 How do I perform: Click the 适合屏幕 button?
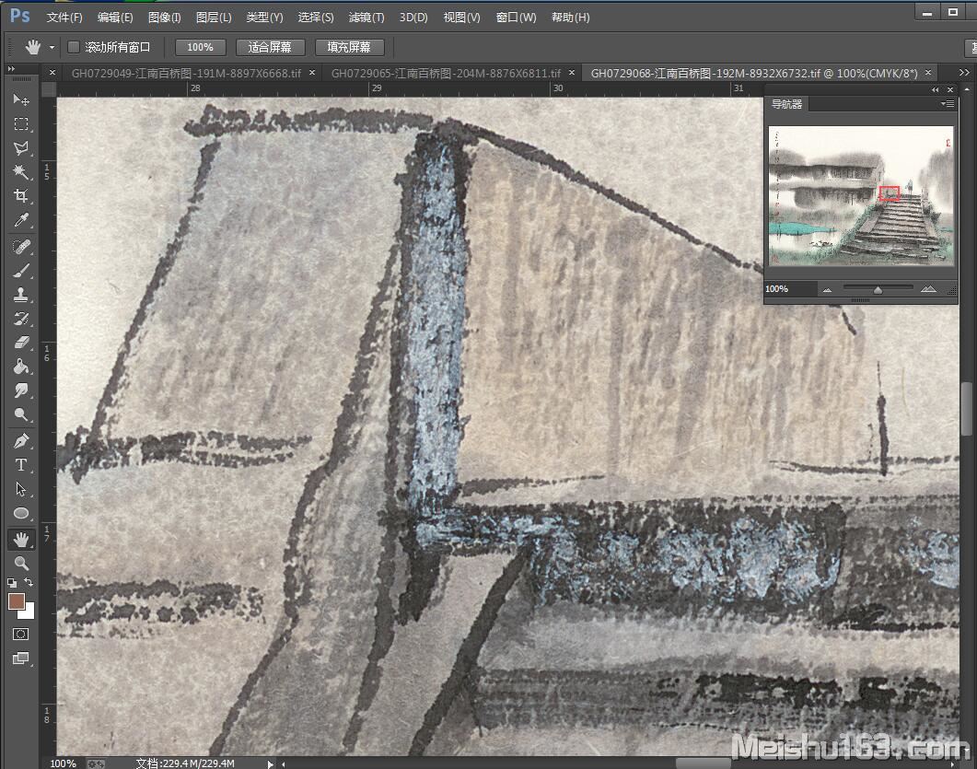pyautogui.click(x=270, y=47)
